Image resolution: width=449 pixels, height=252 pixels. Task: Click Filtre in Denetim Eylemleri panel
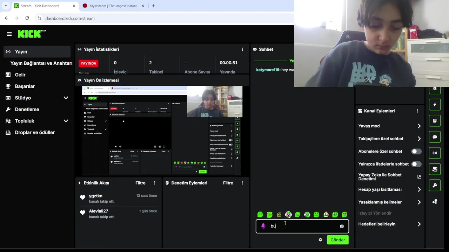(x=228, y=183)
